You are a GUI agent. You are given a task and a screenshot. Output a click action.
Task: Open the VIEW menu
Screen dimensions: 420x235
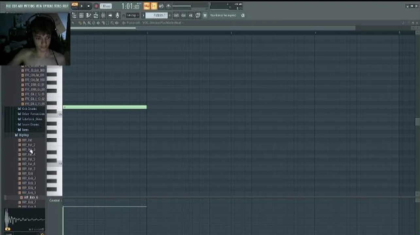click(39, 6)
